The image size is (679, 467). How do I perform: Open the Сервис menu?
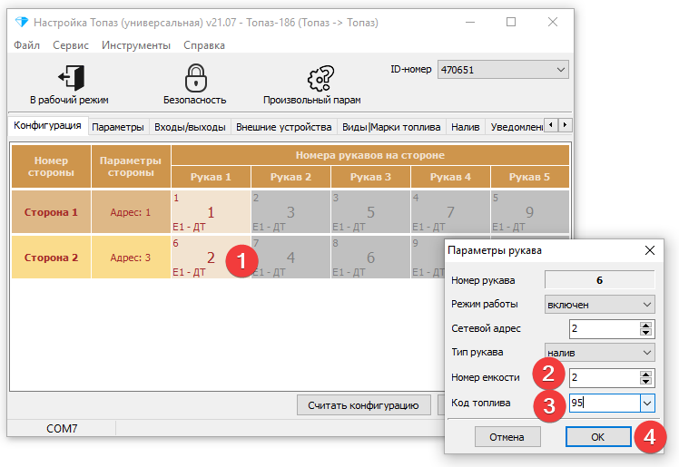coord(71,45)
